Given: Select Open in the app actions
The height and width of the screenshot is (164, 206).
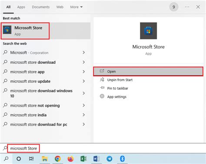Looking at the screenshot, I should coord(148,71).
